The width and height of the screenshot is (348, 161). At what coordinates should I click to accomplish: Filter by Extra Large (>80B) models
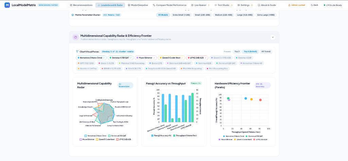266,15
